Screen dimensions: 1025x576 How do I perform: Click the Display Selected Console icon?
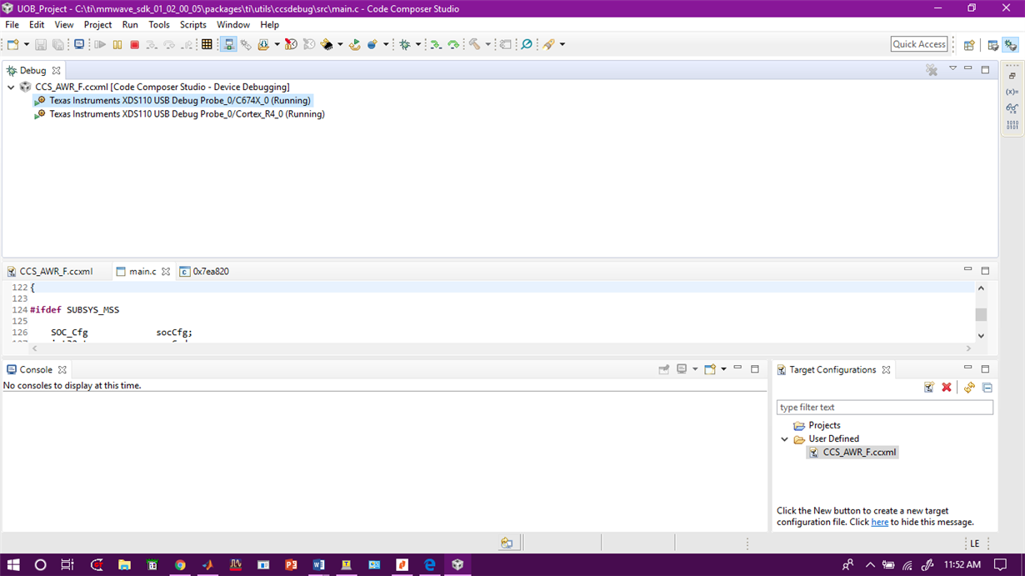(682, 369)
